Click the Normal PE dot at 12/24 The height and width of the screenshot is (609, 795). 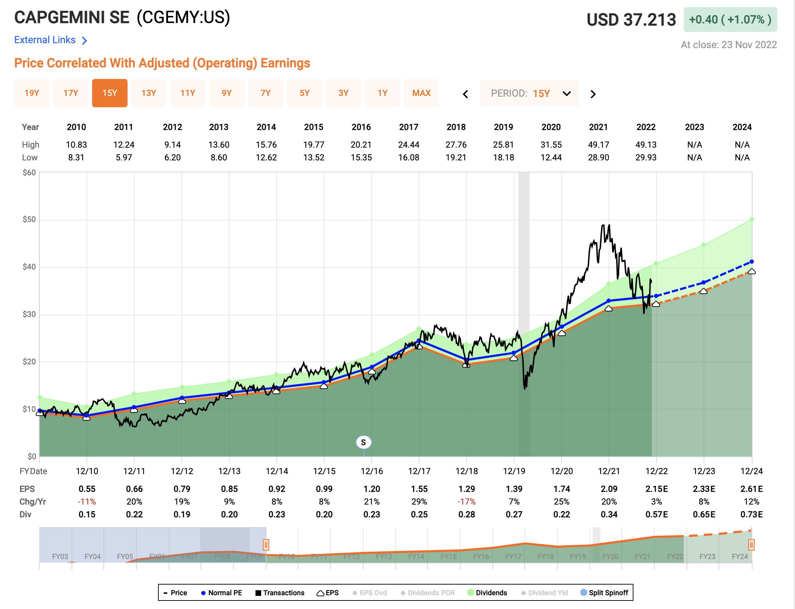coord(752,262)
